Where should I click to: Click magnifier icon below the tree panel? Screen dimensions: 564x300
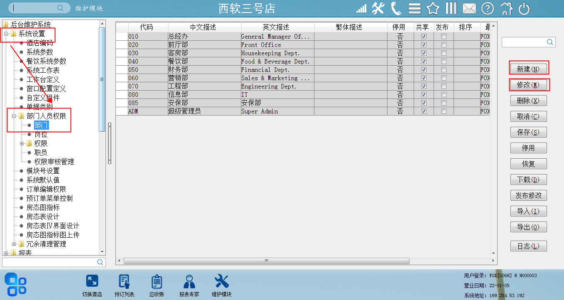100,262
